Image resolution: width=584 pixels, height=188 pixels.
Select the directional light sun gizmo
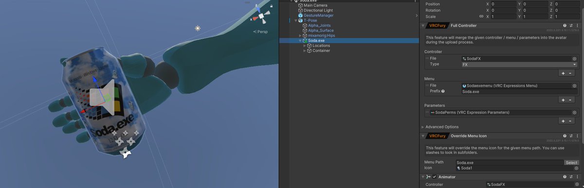pyautogui.click(x=198, y=29)
